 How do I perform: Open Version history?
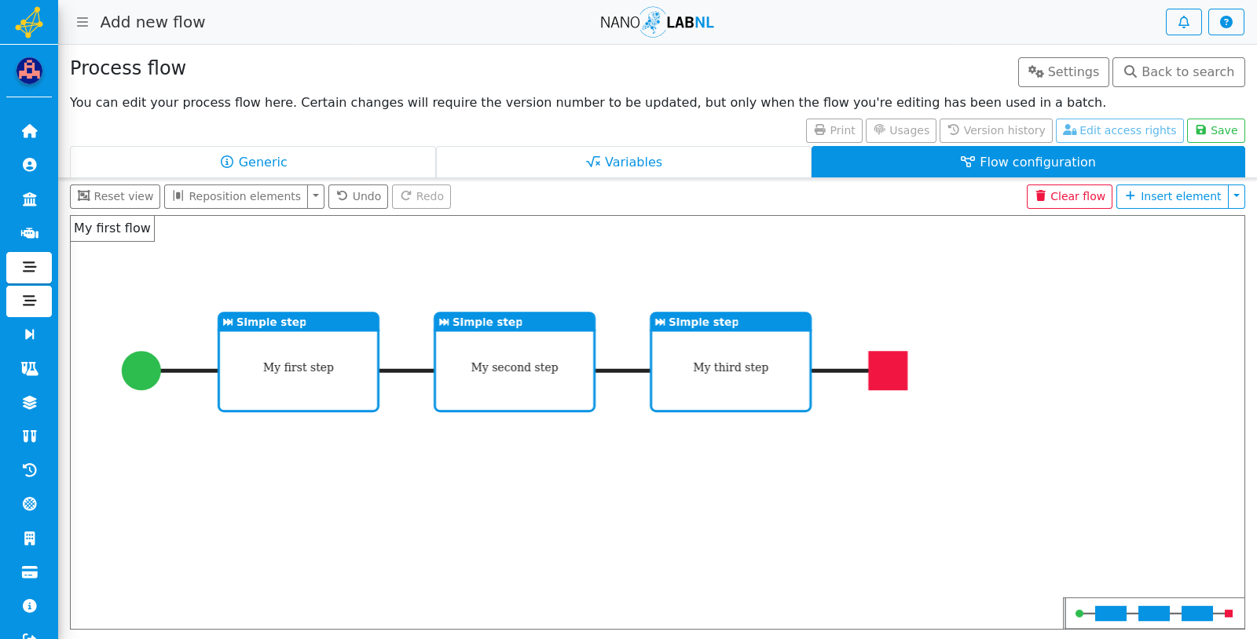(x=995, y=130)
